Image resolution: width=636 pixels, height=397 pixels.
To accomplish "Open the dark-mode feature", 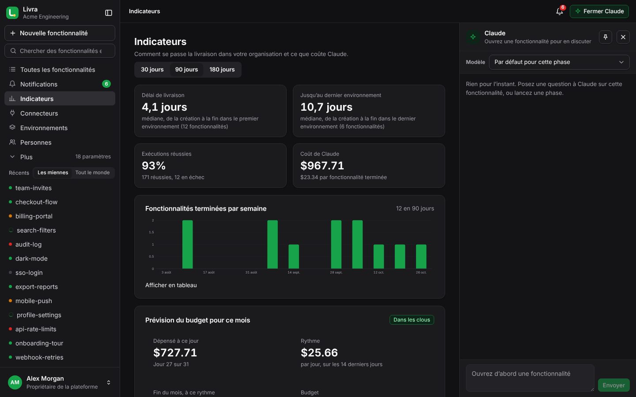I will point(60,258).
